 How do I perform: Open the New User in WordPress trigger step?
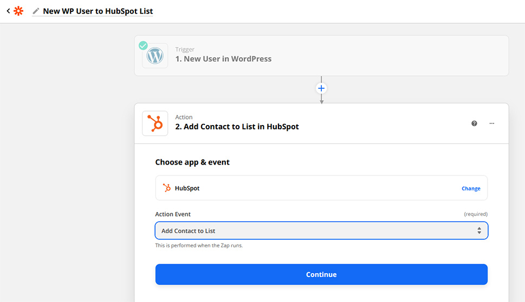tap(321, 56)
